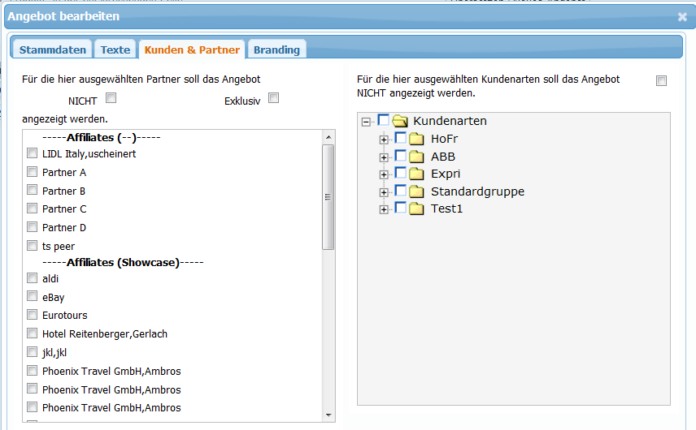Click the Expri folder icon
Image resolution: width=696 pixels, height=430 pixels.
tap(417, 174)
